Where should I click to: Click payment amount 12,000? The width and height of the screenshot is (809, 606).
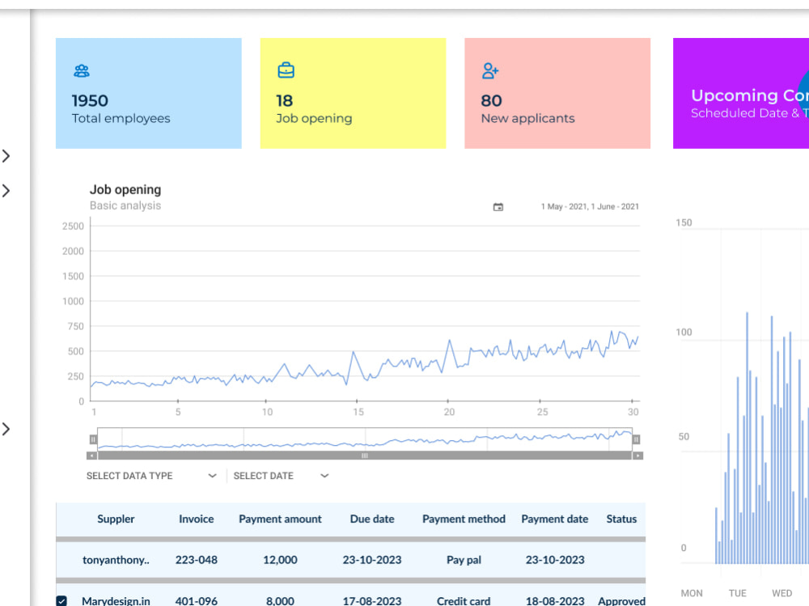click(280, 560)
